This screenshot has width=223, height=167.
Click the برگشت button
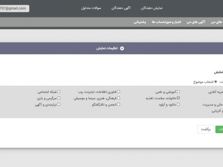(x=206, y=129)
